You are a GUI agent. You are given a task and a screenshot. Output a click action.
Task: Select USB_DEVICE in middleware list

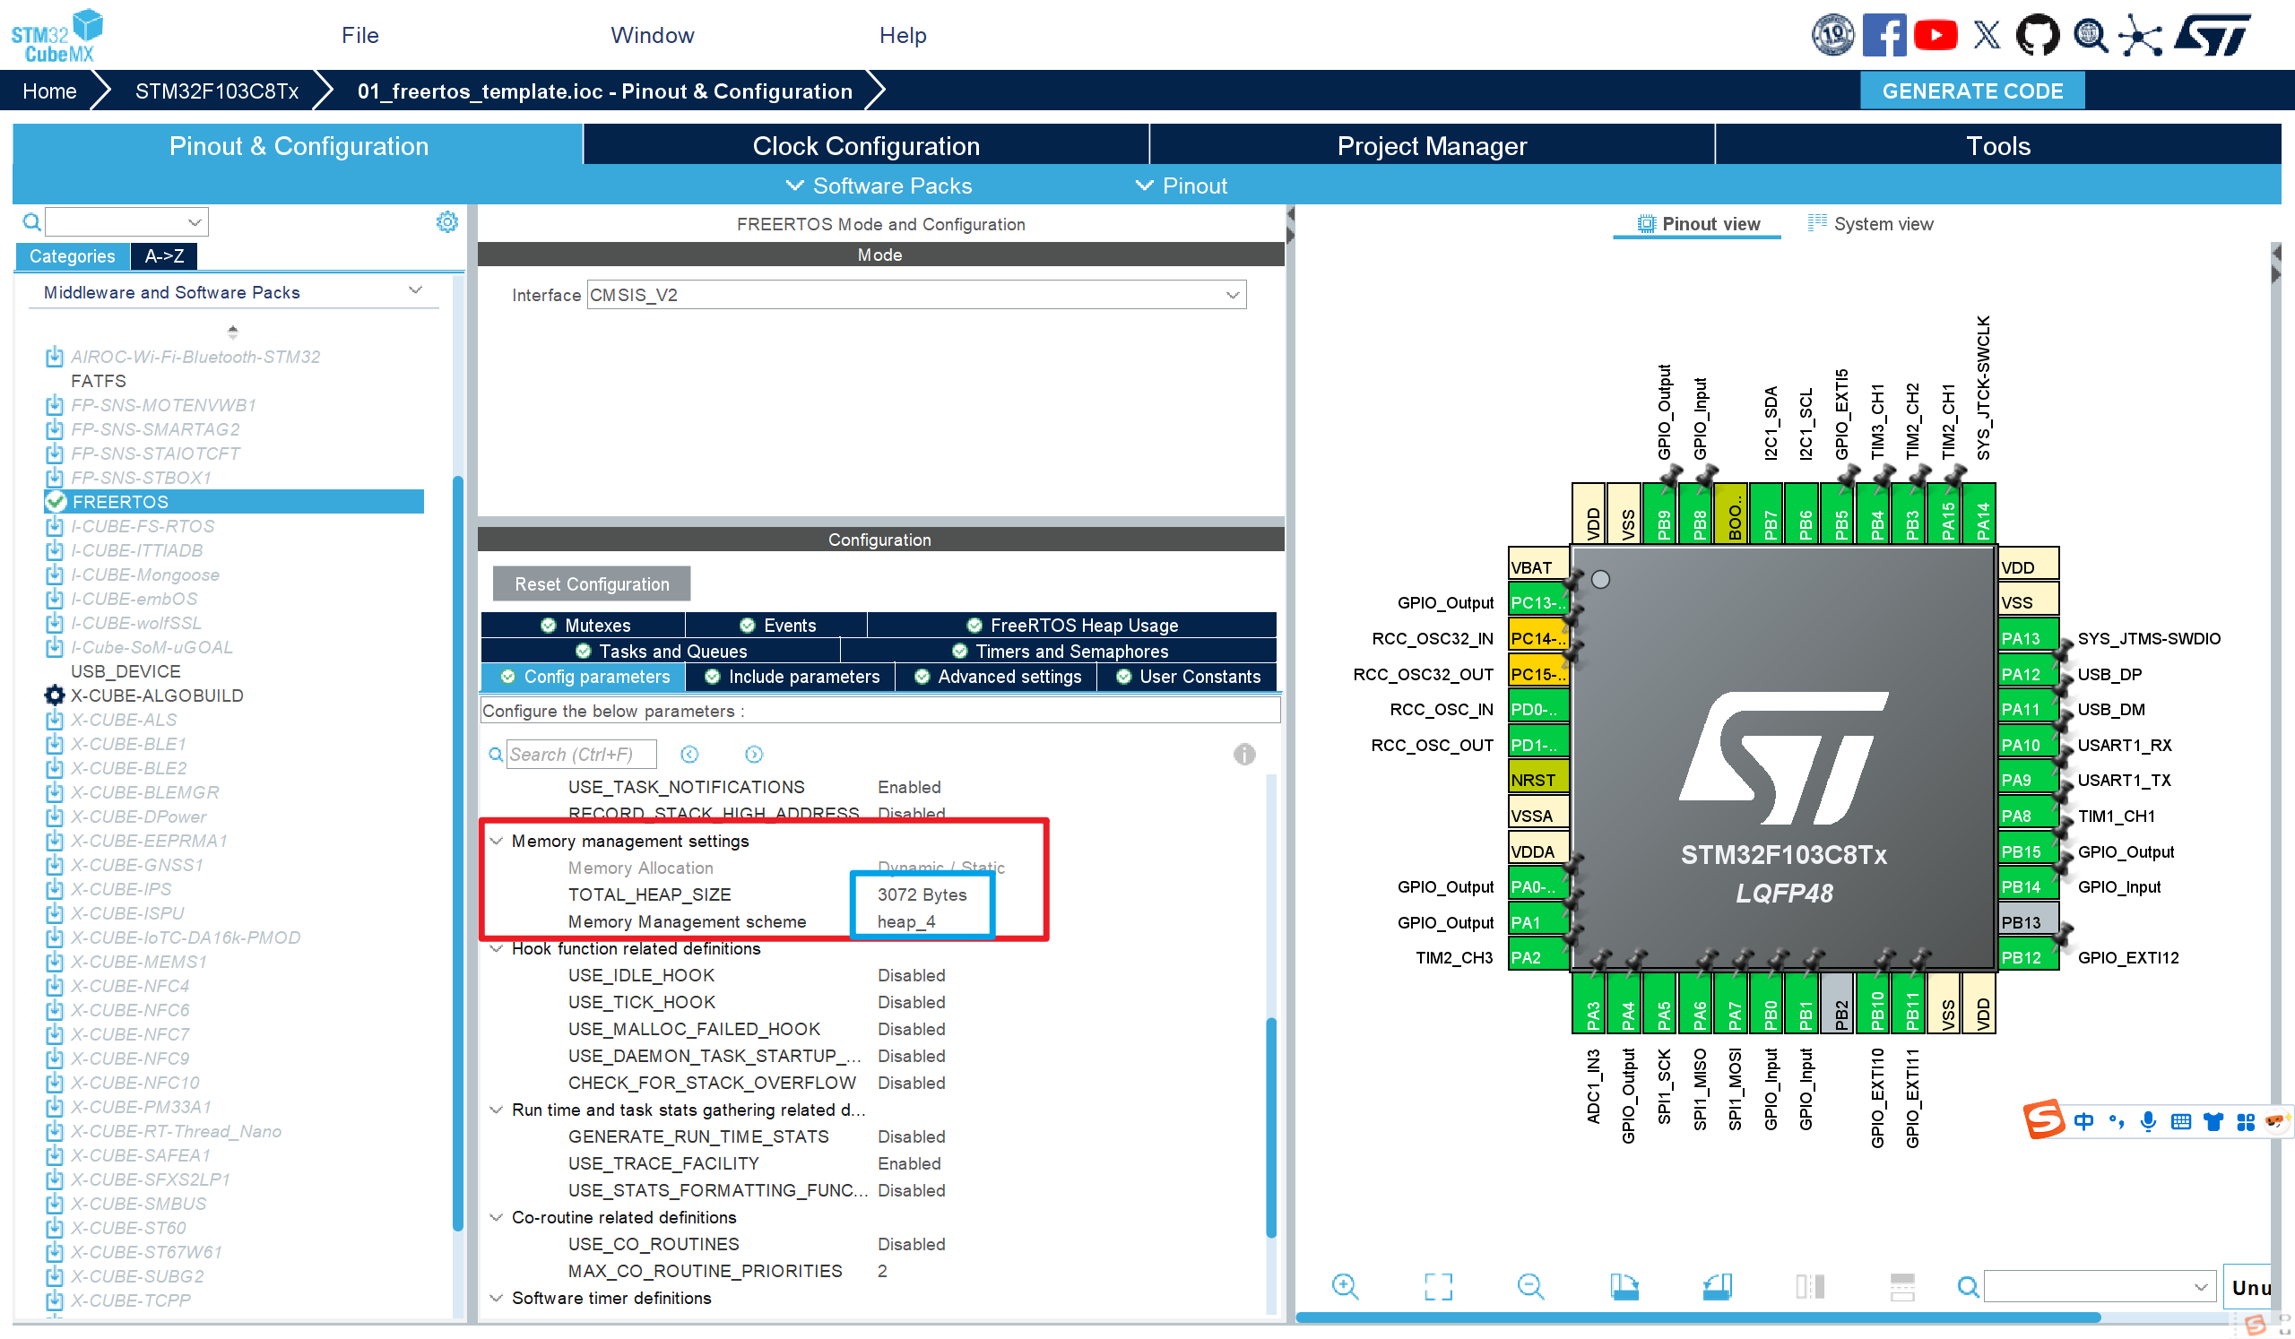[126, 671]
